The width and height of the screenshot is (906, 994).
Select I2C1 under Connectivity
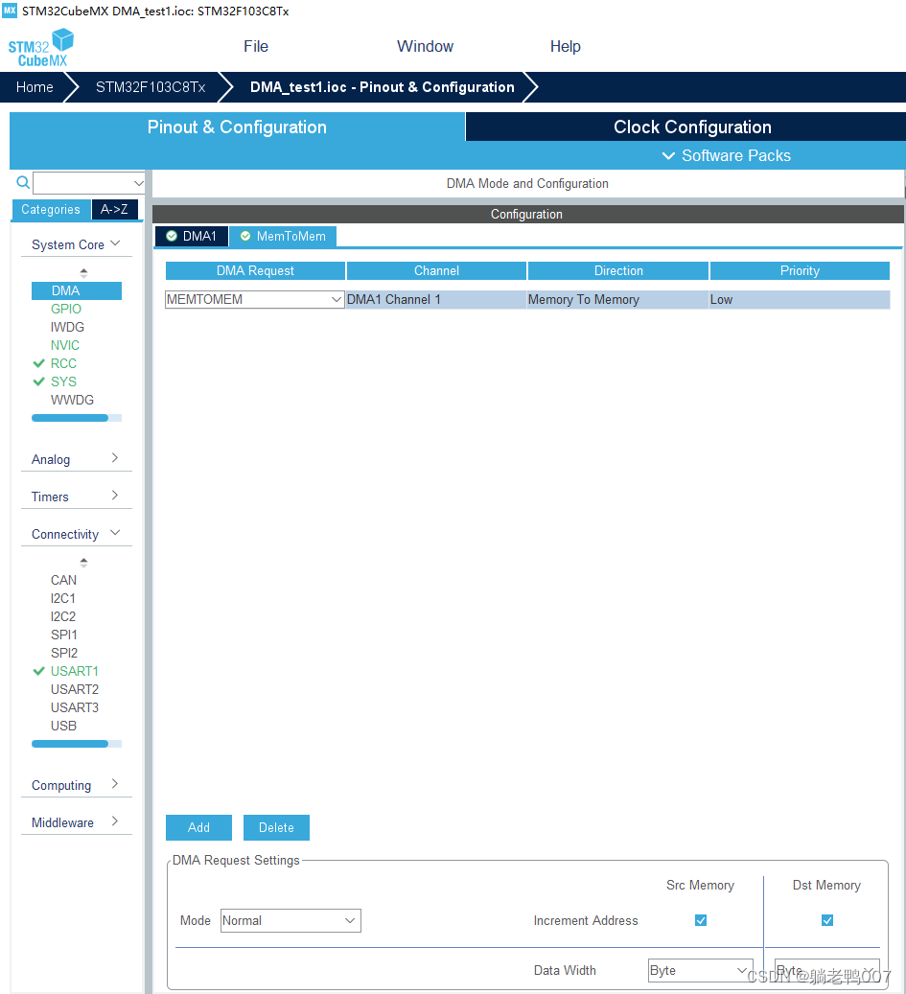click(x=62, y=598)
